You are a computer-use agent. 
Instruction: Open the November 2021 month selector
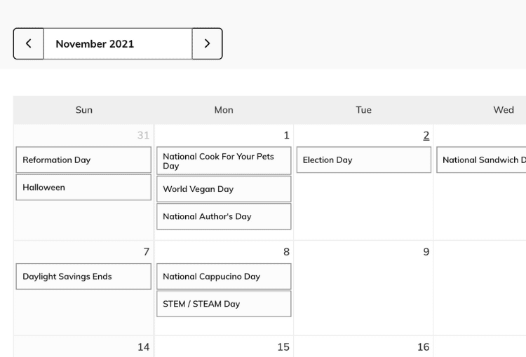click(x=118, y=43)
